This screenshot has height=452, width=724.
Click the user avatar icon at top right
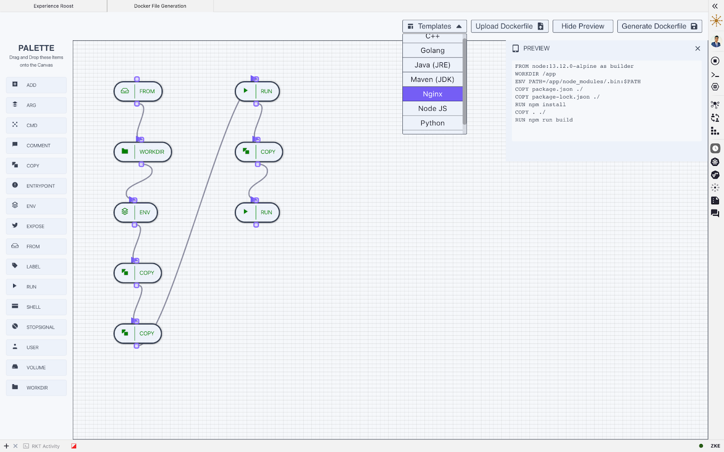click(716, 41)
